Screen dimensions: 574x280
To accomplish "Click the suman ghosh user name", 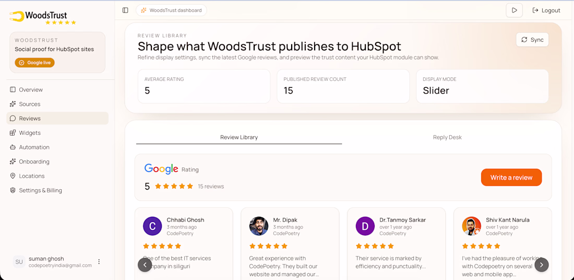I will tap(46, 259).
